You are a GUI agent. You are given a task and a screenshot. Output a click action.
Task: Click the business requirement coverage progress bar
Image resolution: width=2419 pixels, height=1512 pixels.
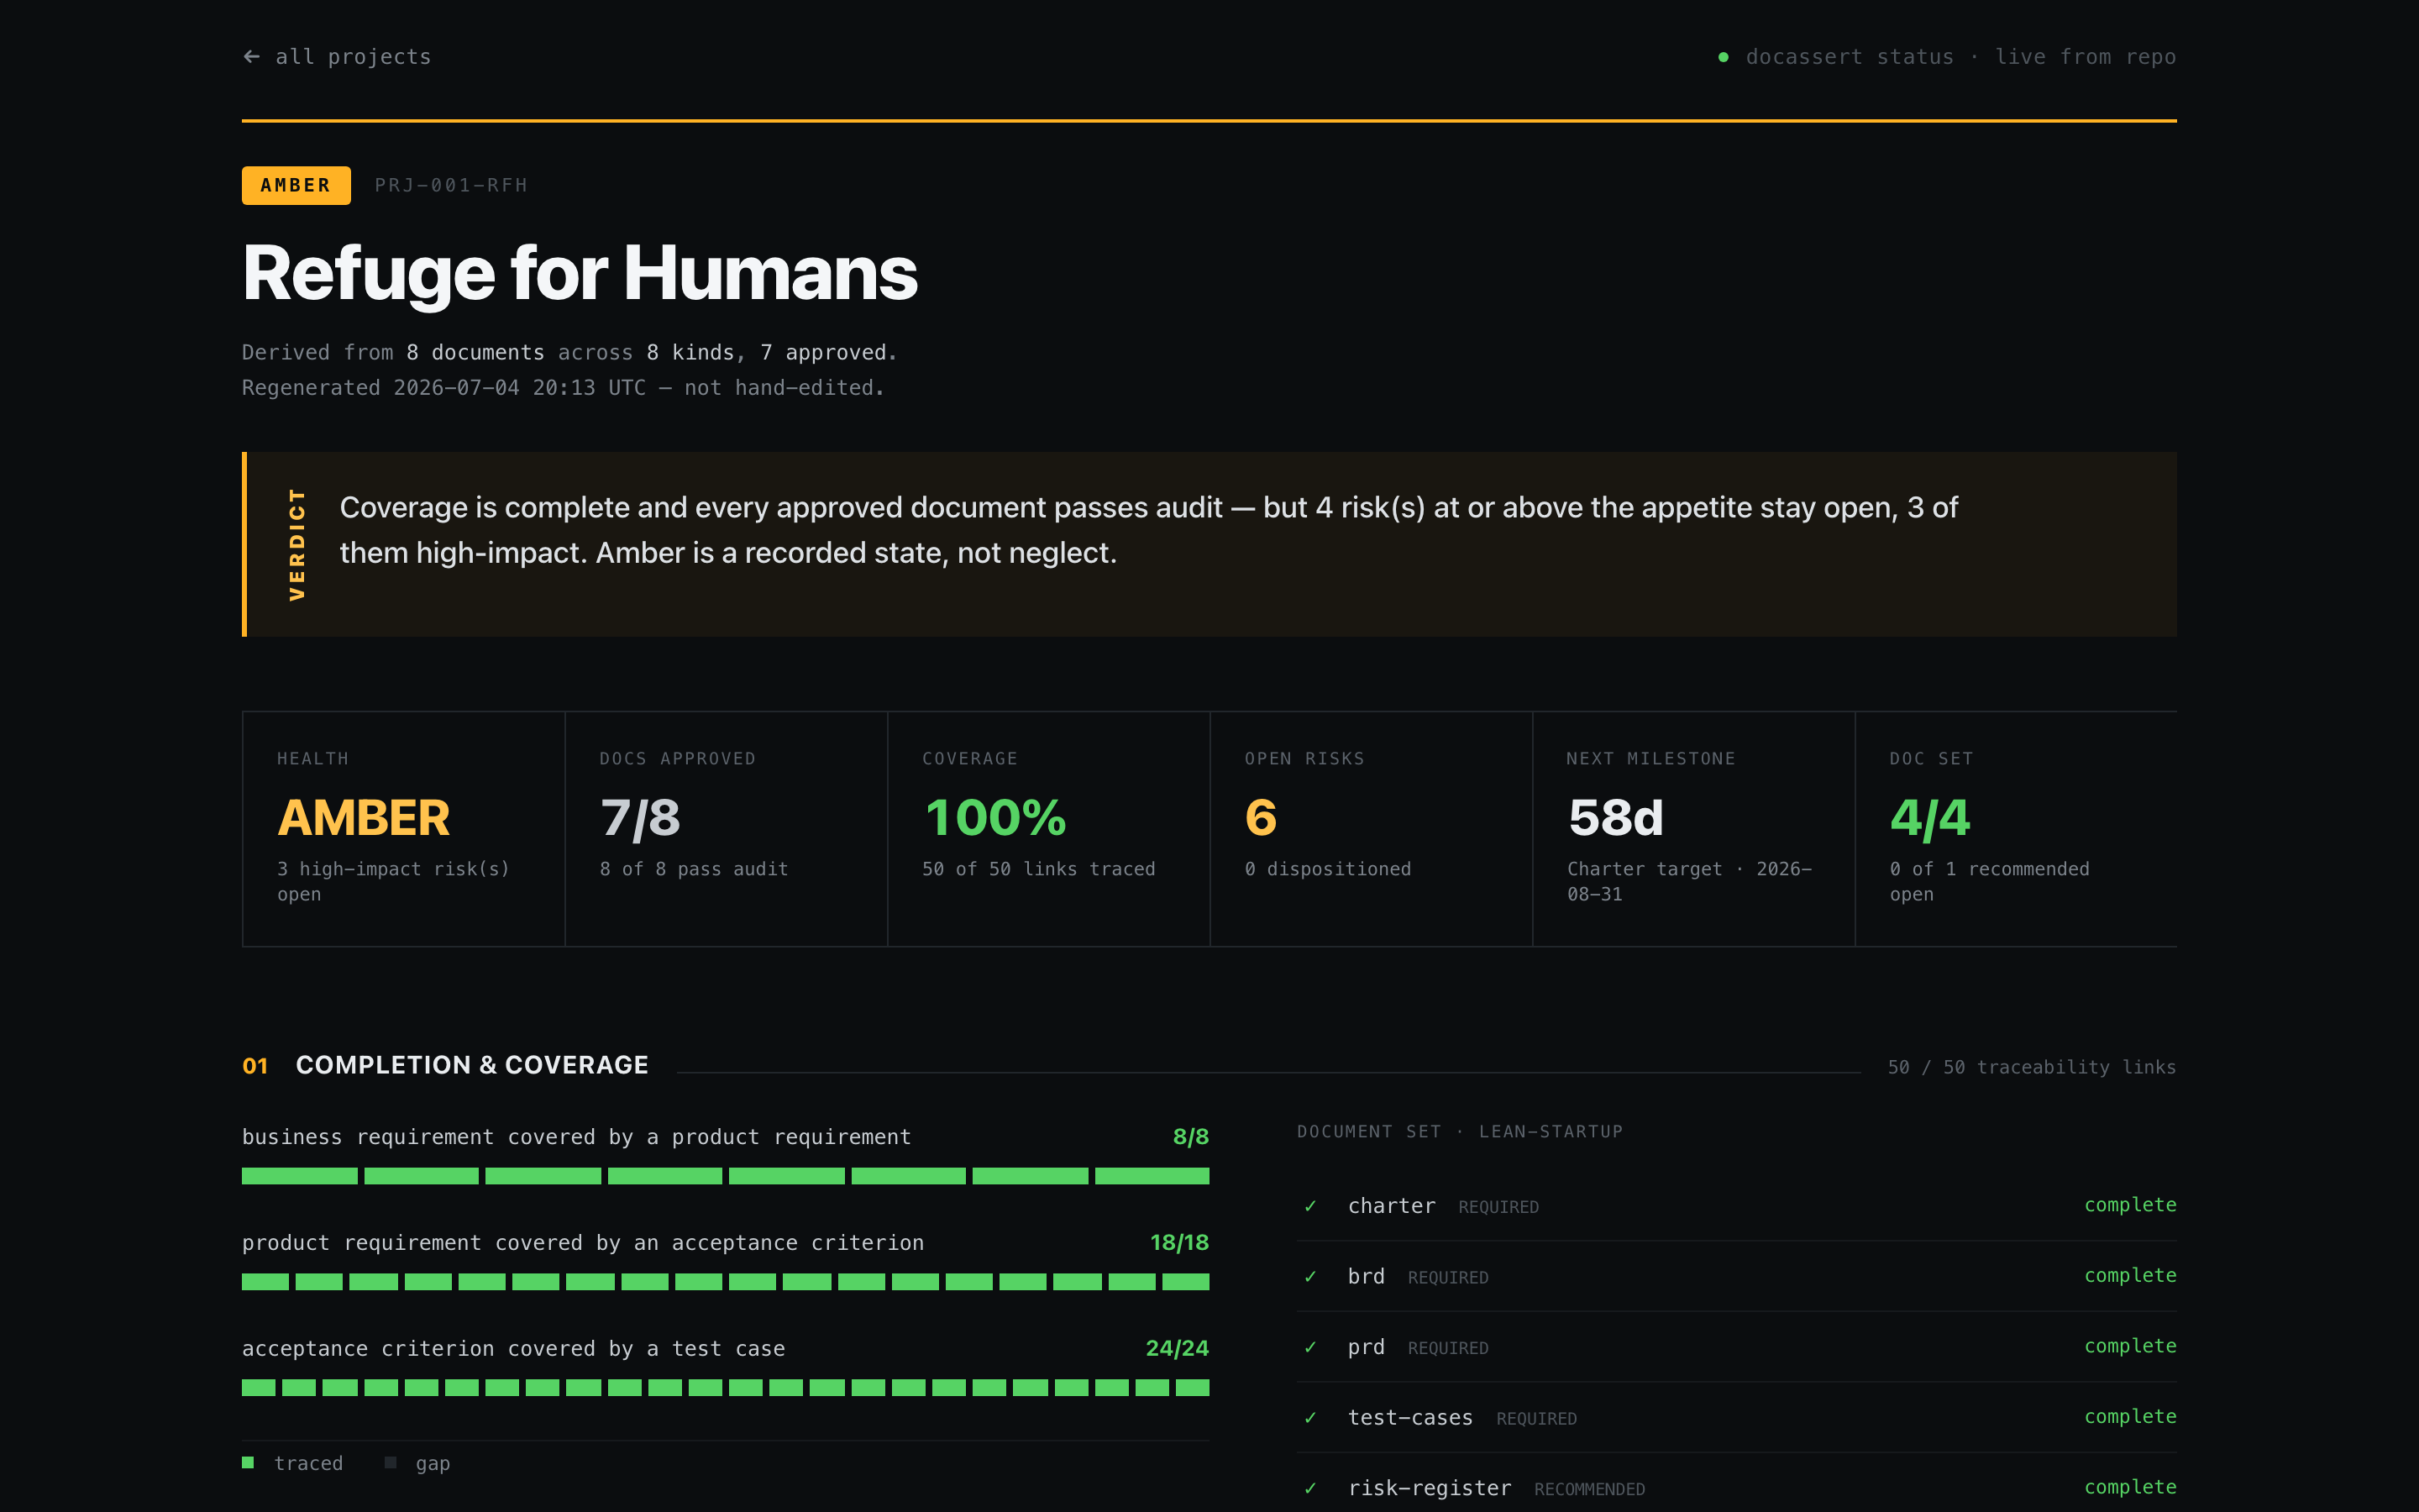coord(726,1176)
